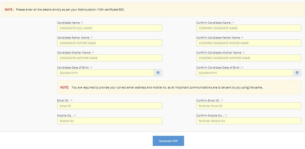The image size is (305, 149).
Task: Click the Matriculation certificate note text
Action: 70,9
